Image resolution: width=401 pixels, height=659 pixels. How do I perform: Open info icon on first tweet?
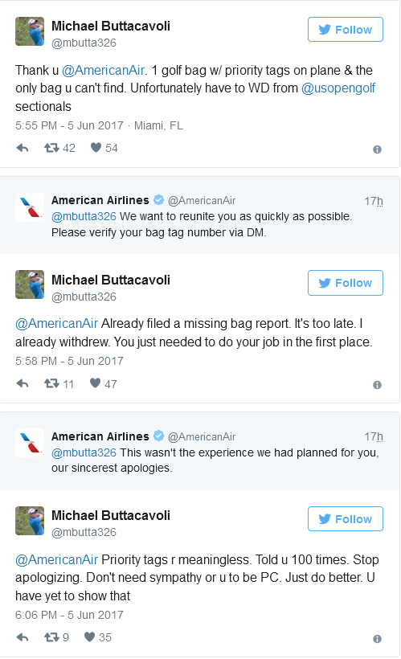click(377, 149)
